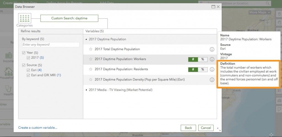
Task: Toggle the Year filter checkbox
Action: pos(24,53)
